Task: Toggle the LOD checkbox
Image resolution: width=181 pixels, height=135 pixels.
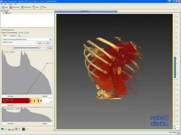Action: coord(20,33)
